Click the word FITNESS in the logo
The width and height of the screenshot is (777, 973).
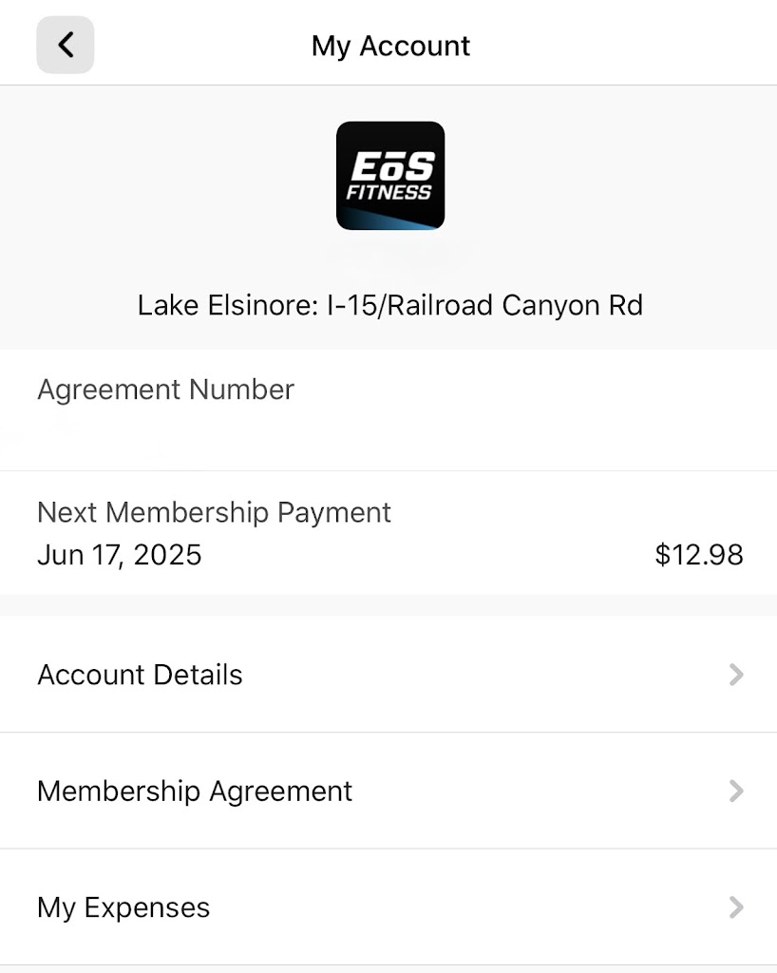pyautogui.click(x=389, y=192)
